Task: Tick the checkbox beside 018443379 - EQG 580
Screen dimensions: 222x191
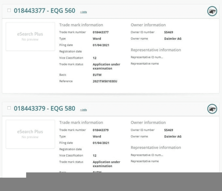Action: pos(9,108)
